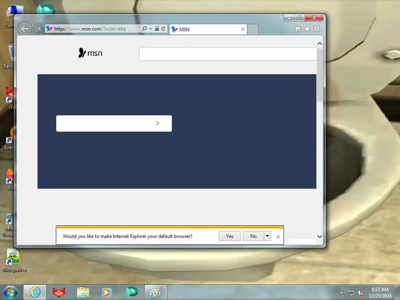Screen dimensions: 400x300
Task: Click the Paint palette taskbar icon
Action: [155, 292]
